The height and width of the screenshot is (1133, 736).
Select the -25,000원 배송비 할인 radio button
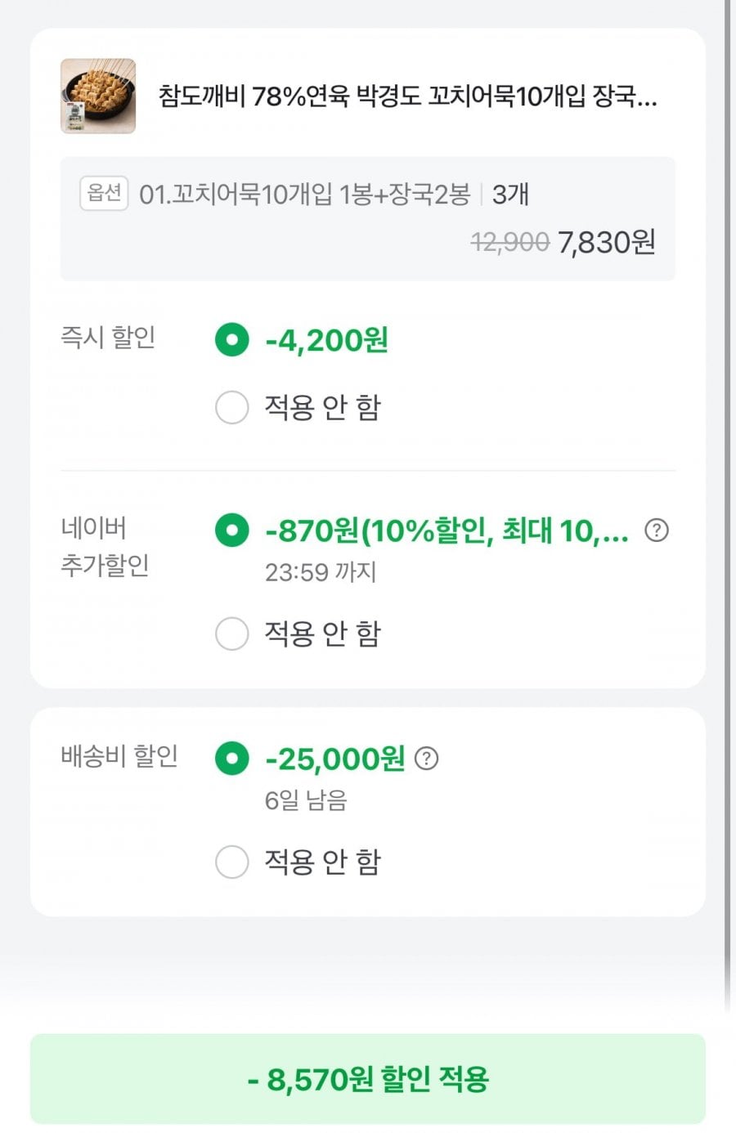(x=231, y=759)
